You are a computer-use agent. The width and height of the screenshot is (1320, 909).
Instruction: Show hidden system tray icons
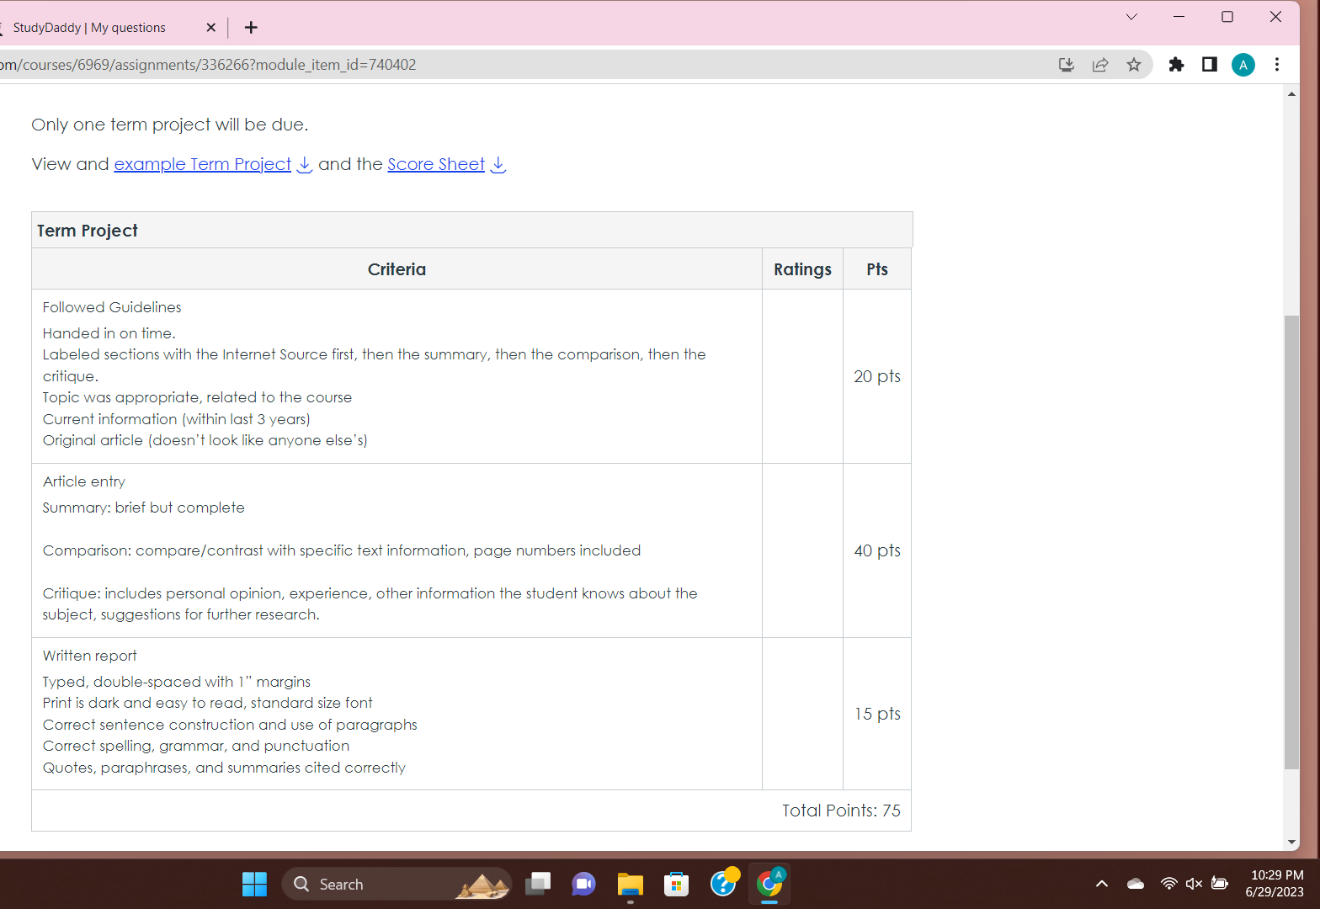click(x=1101, y=884)
